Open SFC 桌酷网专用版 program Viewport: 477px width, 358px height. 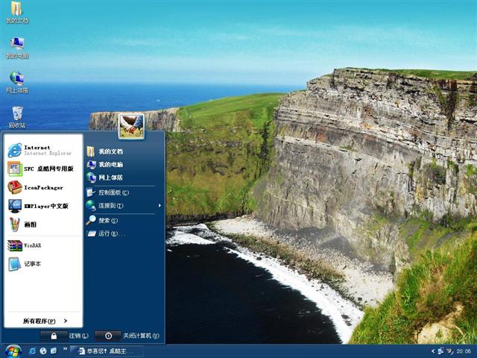[41, 169]
